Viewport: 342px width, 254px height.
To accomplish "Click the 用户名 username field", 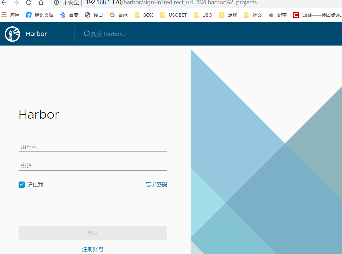I will [93, 147].
